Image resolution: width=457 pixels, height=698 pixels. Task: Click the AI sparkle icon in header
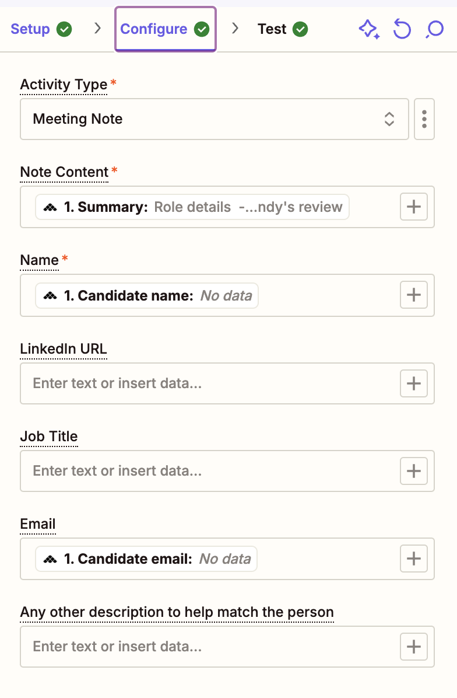369,30
